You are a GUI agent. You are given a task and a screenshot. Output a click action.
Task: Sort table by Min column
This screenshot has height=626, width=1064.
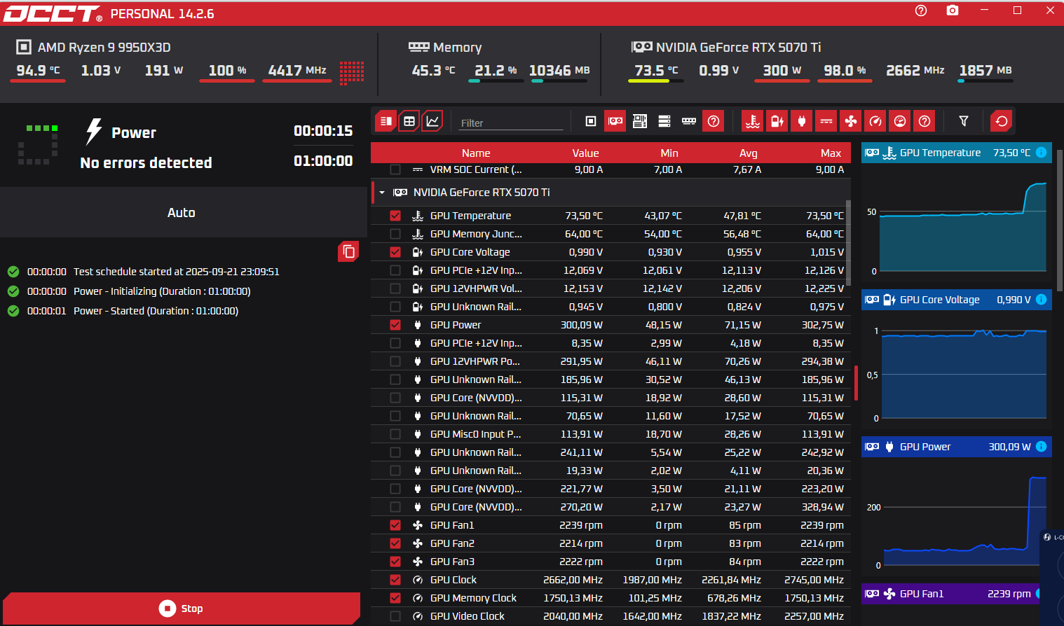coord(669,153)
